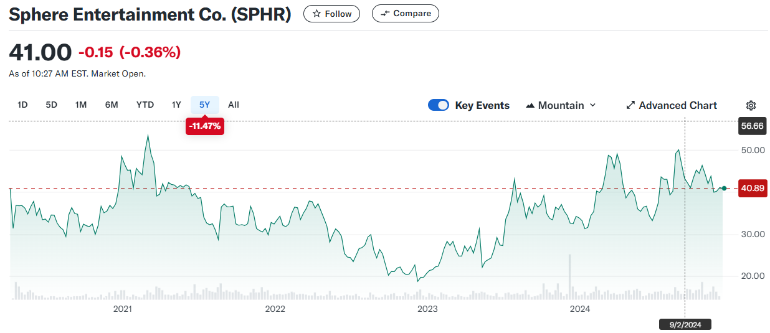770x333 pixels.
Task: Select the 1M time range tab
Action: (x=81, y=105)
